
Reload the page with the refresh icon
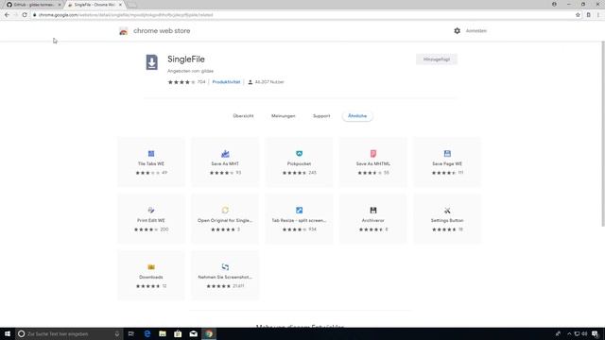click(25, 15)
